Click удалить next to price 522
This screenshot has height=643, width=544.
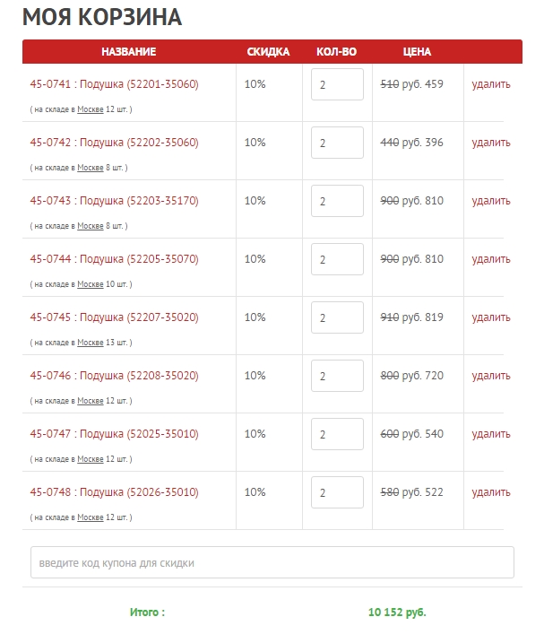click(491, 491)
